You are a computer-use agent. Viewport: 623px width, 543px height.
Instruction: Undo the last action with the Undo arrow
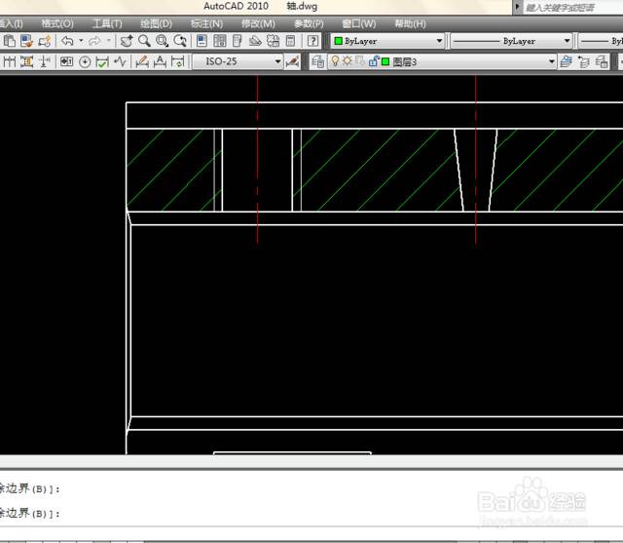[67, 41]
